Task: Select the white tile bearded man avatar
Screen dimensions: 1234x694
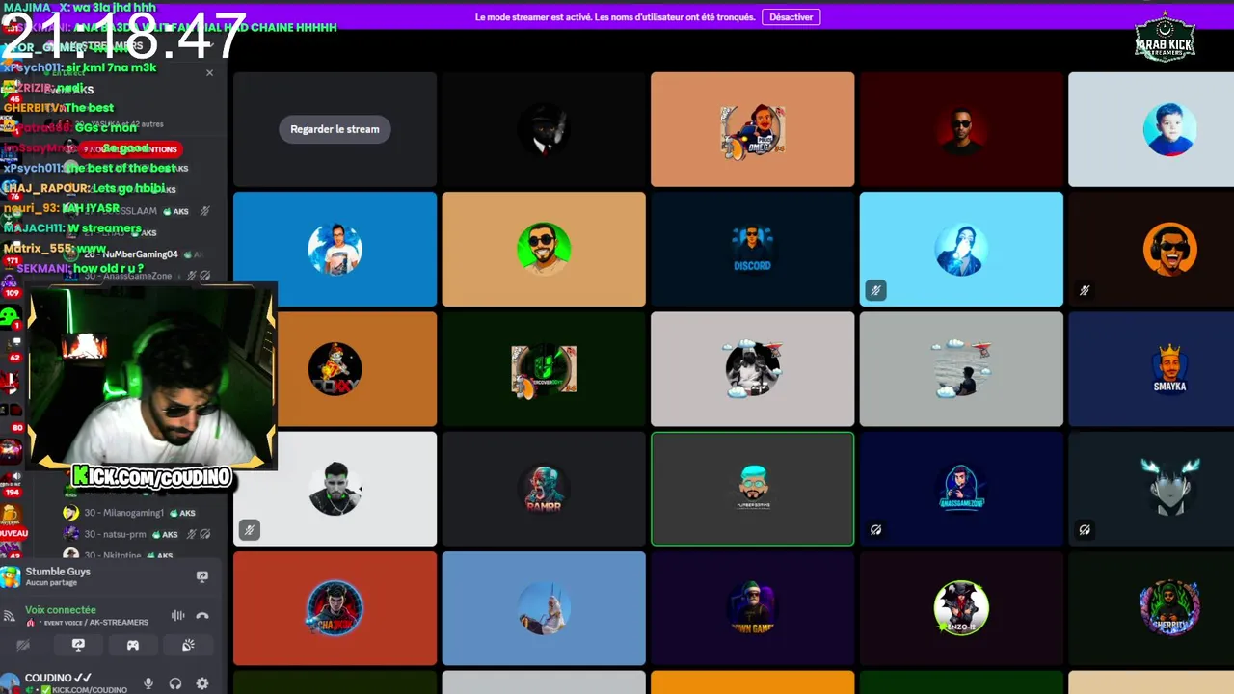Action: click(335, 489)
